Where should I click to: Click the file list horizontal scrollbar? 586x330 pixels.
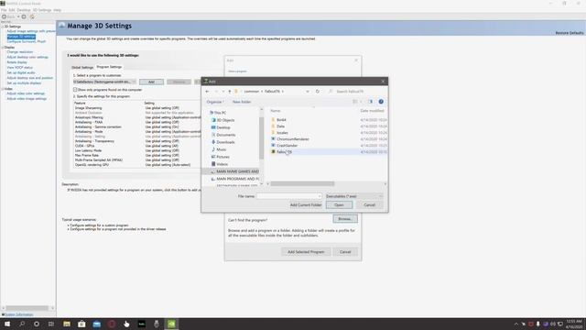coord(302,183)
